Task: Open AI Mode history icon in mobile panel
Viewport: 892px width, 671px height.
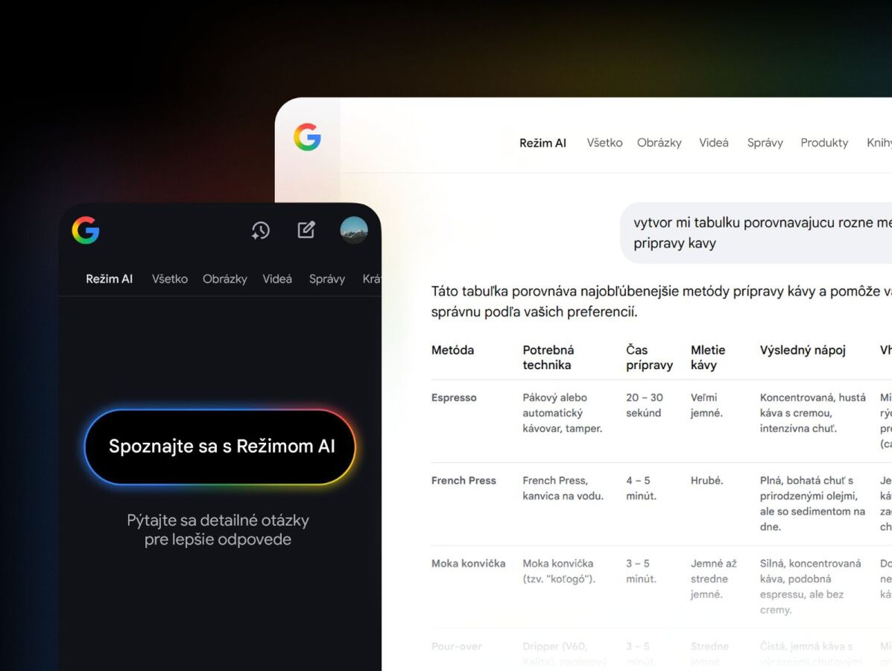Action: [261, 230]
